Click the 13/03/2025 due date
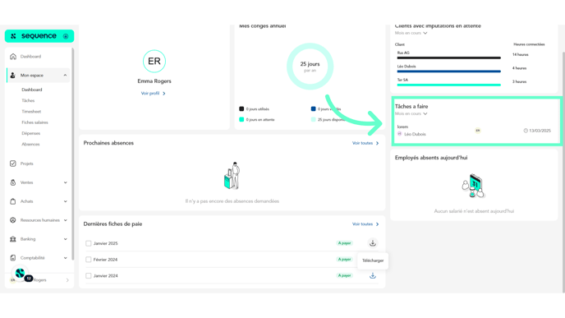 click(540, 131)
